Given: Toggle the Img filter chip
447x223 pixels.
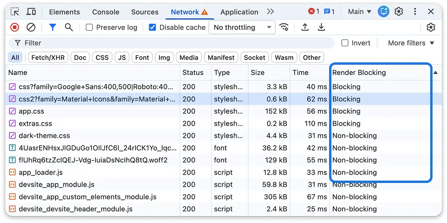Looking at the screenshot, I should [164, 58].
